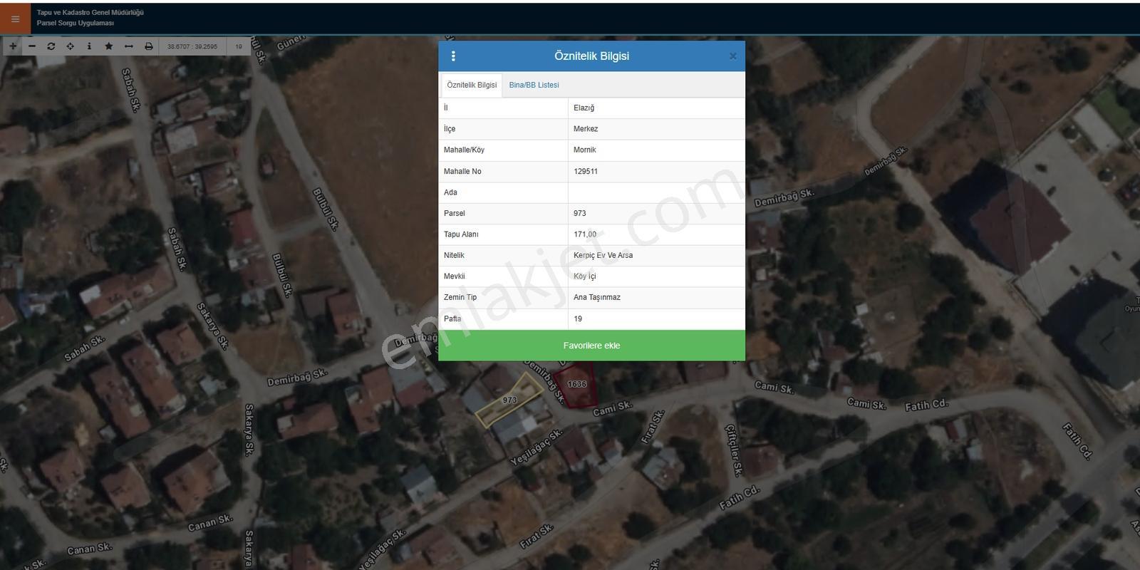Open favorites with the star icon
The image size is (1140, 570).
coord(109,46)
